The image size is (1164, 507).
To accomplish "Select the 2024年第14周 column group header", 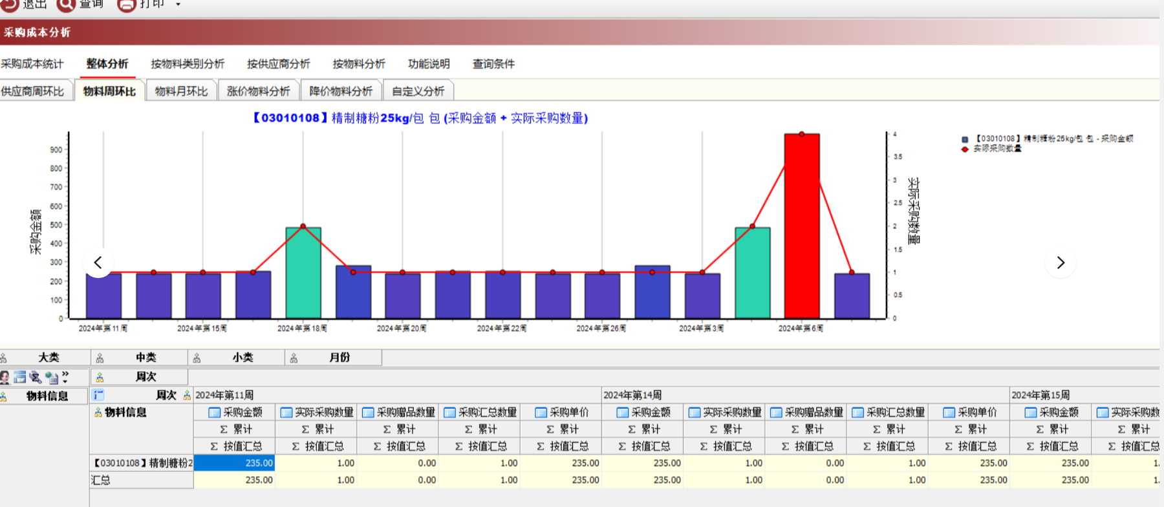I will click(x=632, y=395).
